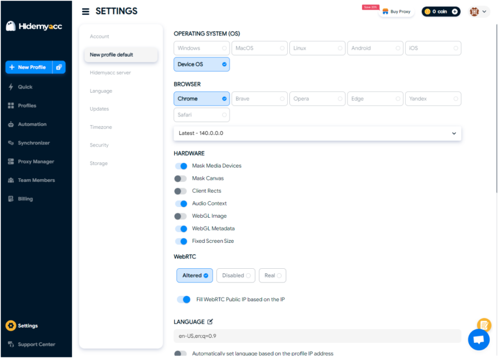This screenshot has width=503, height=358.
Task: Enable automatic language by profile IP switch
Action: [x=181, y=354]
